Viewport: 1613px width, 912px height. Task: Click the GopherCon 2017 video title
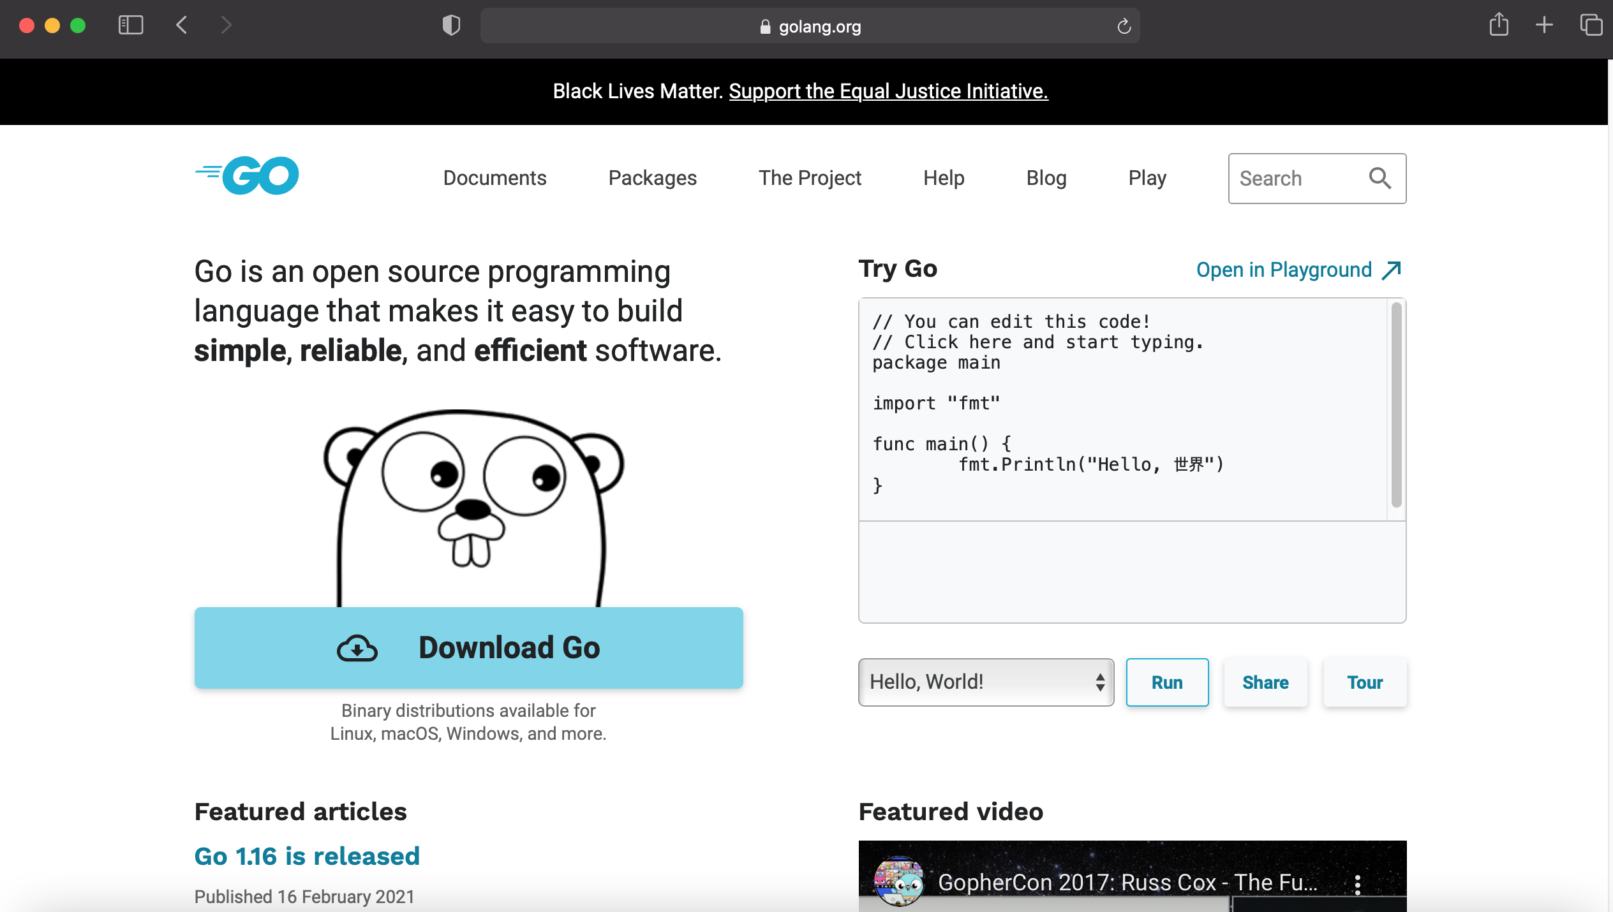(x=1127, y=883)
